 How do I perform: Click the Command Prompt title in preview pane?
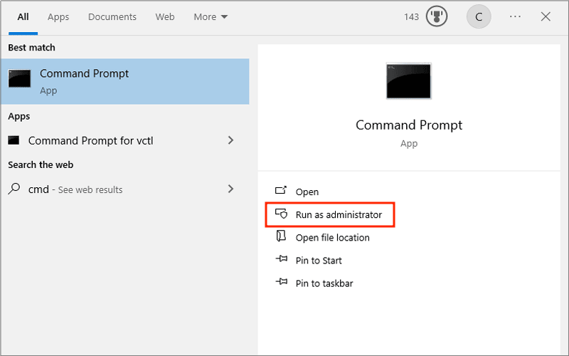409,125
